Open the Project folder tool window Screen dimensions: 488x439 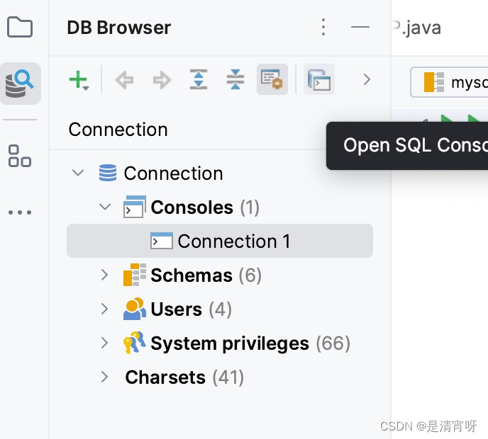pyautogui.click(x=20, y=27)
